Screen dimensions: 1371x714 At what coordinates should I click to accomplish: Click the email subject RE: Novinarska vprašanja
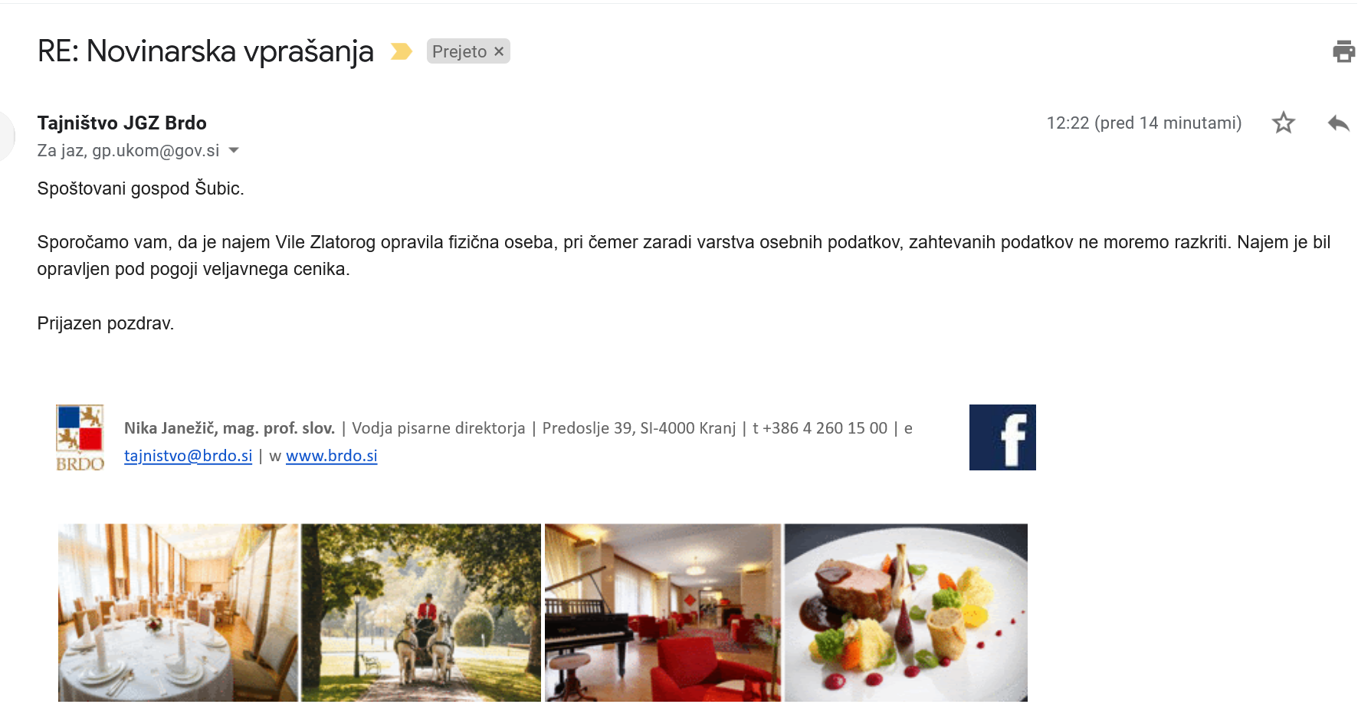tap(205, 51)
